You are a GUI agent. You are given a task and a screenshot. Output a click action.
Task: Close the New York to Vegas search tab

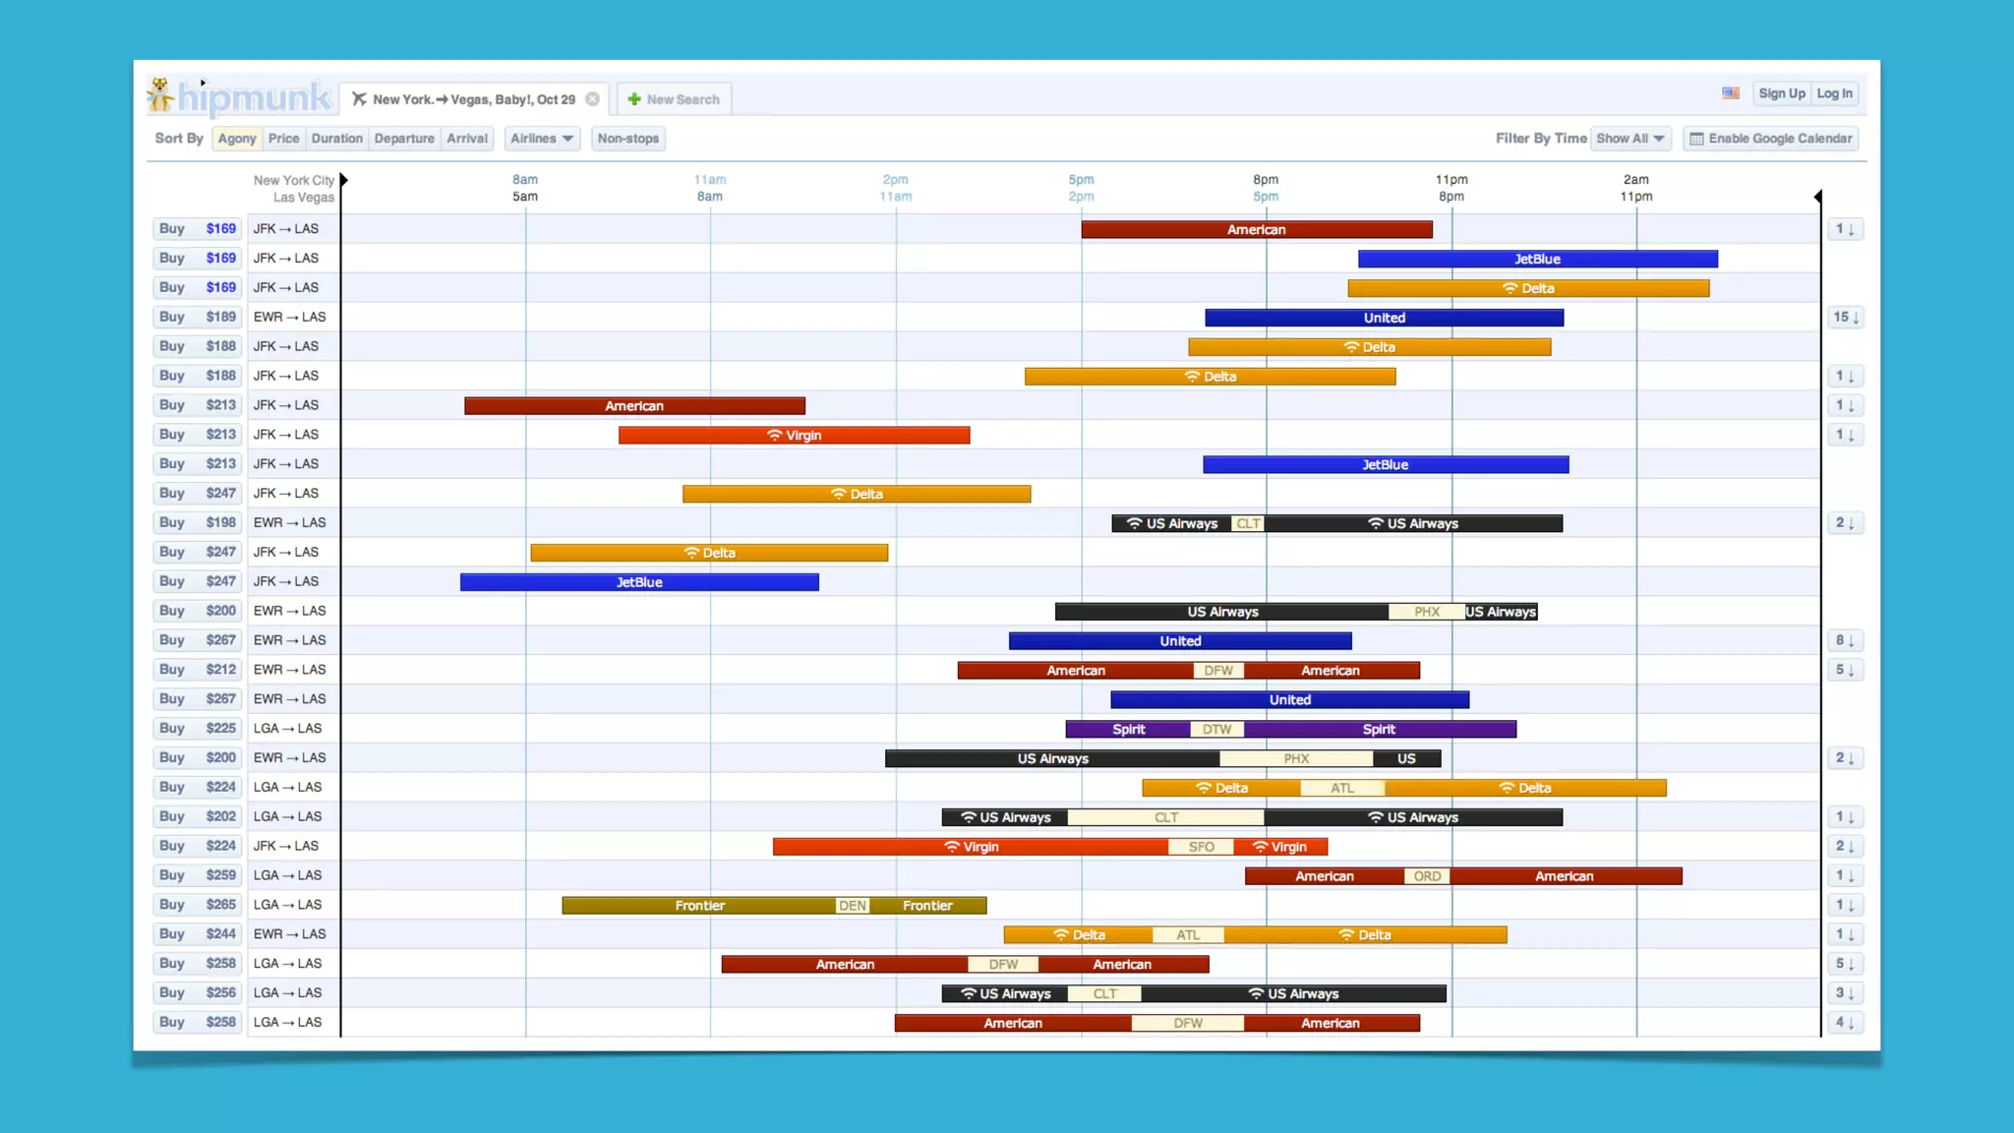coord(593,99)
